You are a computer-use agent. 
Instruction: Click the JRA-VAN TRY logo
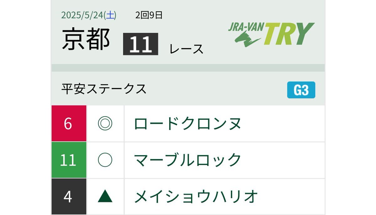pos(271,34)
